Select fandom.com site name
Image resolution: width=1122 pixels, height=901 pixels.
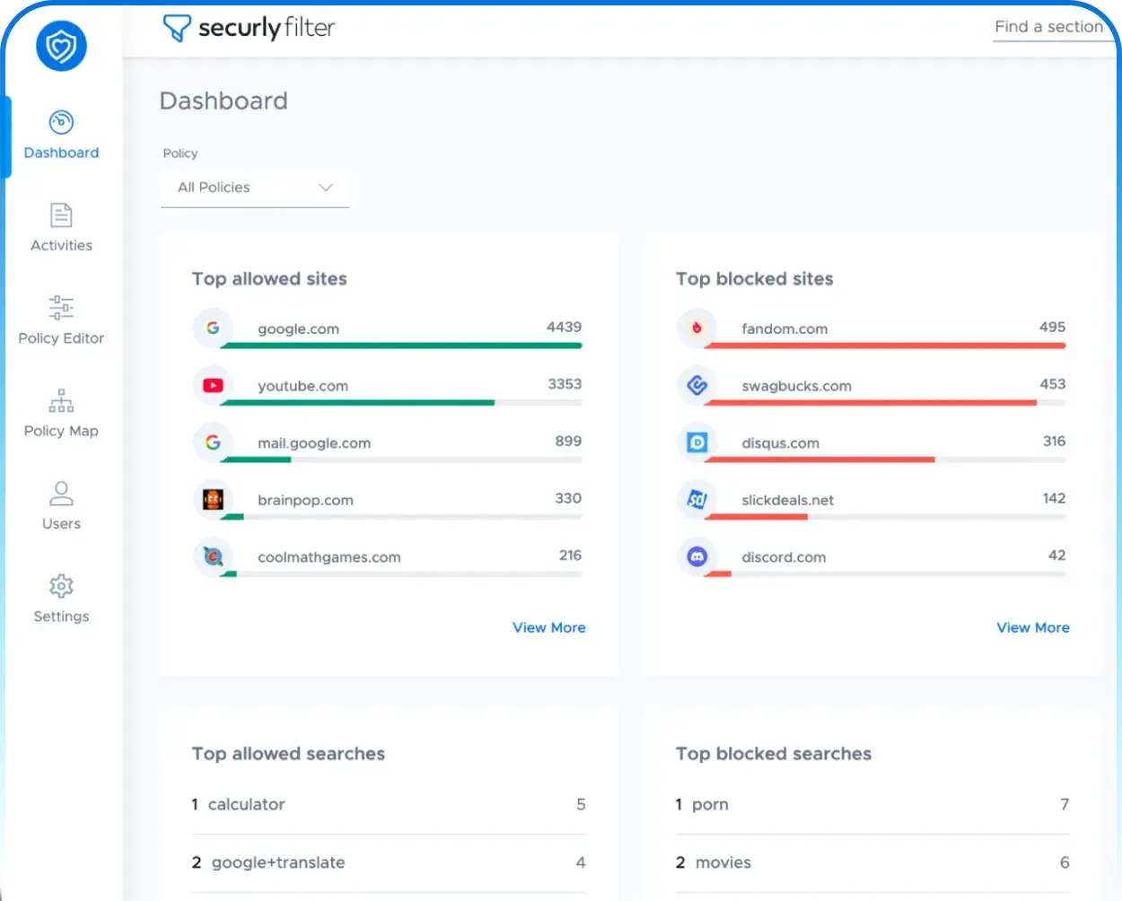coord(785,329)
